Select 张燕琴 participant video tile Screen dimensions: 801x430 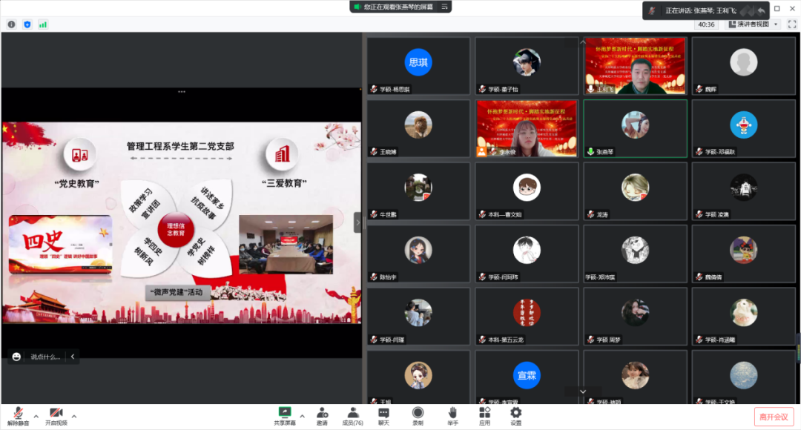click(x=635, y=128)
